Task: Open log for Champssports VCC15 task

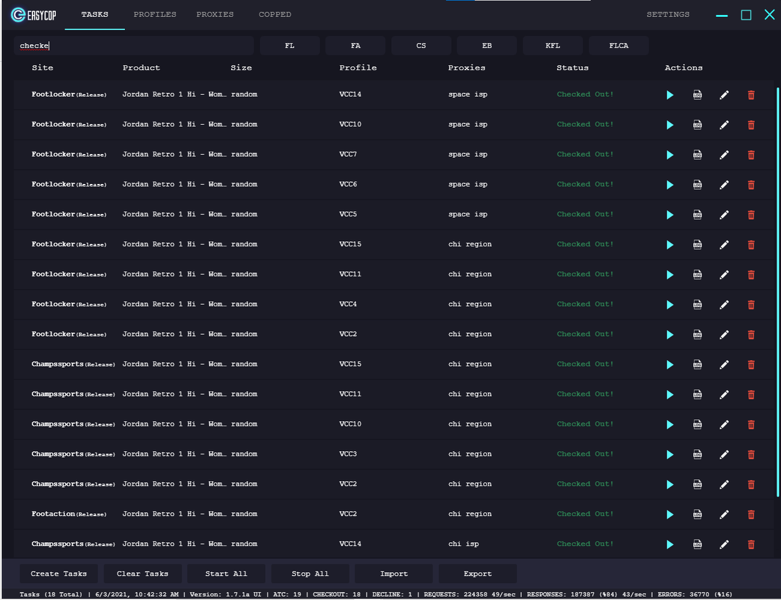Action: pos(697,365)
